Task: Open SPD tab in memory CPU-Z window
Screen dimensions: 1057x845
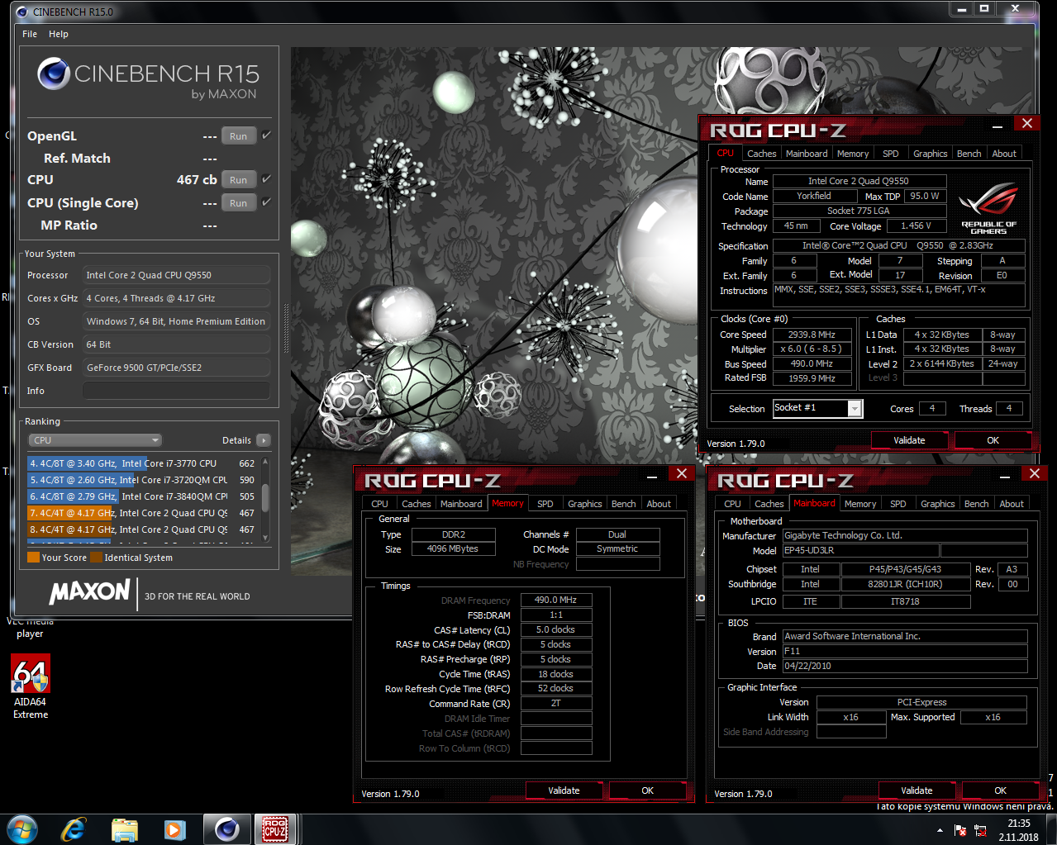Action: [545, 504]
